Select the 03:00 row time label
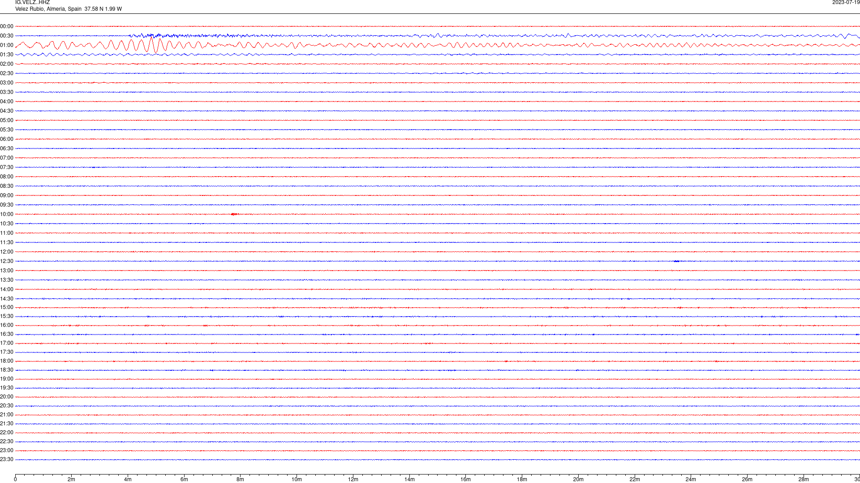This screenshot has height=483, width=860. (x=7, y=83)
